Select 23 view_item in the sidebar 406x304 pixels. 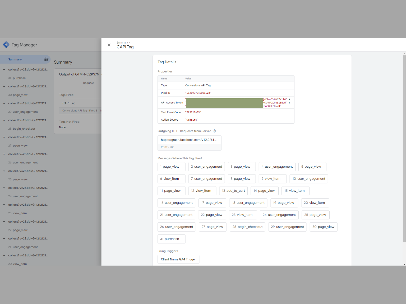tap(20, 213)
